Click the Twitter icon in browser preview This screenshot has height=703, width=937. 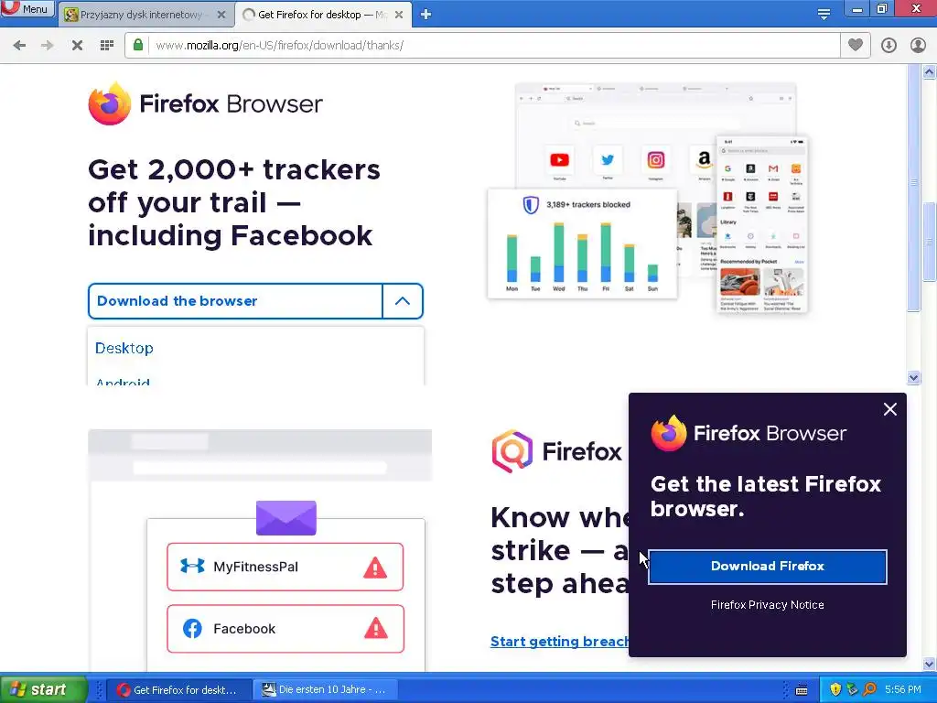(x=608, y=160)
